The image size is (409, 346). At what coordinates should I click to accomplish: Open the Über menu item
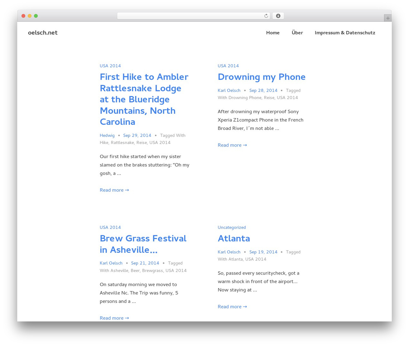tap(297, 33)
